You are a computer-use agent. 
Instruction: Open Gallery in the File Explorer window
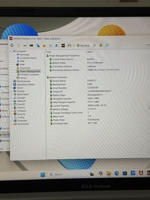click(4, 69)
